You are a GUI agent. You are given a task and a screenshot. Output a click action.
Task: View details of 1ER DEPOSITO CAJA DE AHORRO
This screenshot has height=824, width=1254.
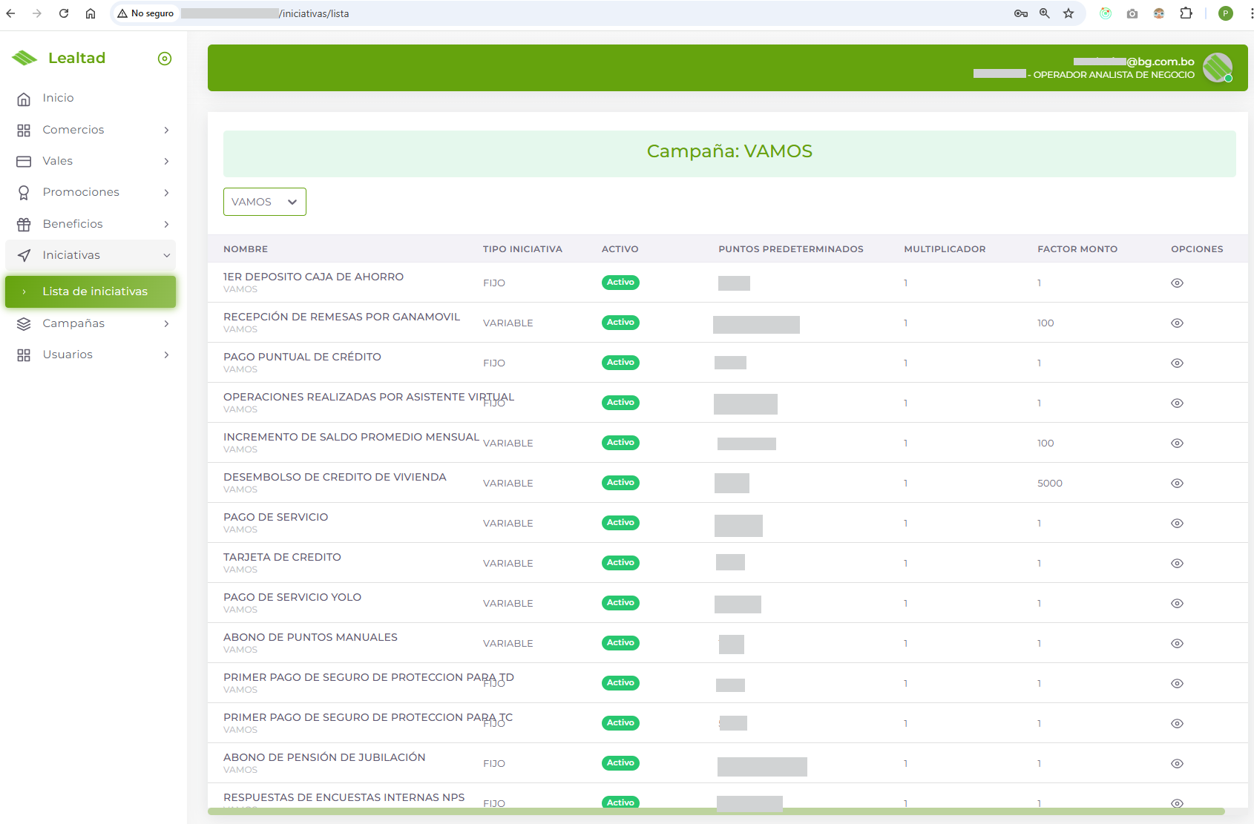(x=1177, y=283)
